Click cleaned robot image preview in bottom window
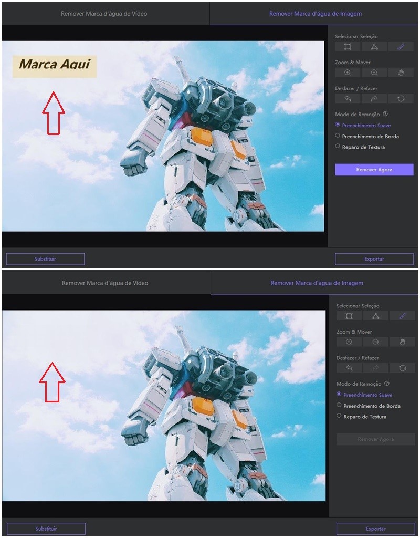The image size is (420, 538). tap(164, 406)
